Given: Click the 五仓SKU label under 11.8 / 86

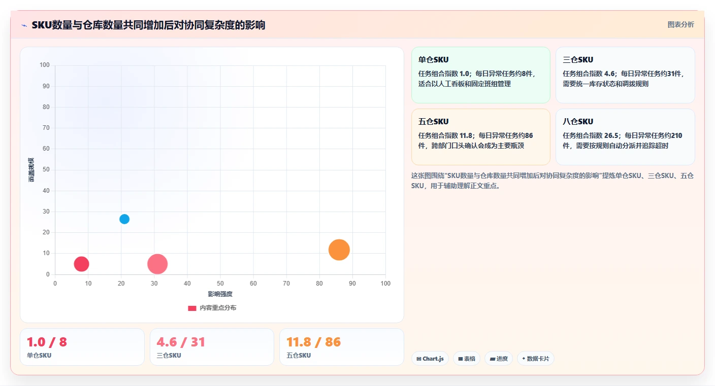Looking at the screenshot, I should [x=299, y=356].
